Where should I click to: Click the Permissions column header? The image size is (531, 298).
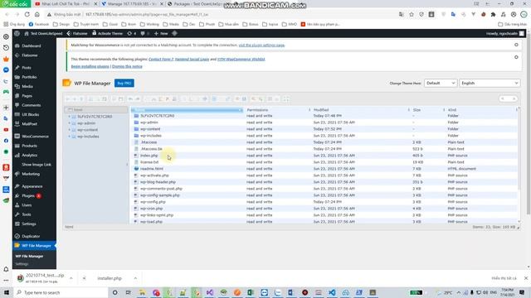278,110
